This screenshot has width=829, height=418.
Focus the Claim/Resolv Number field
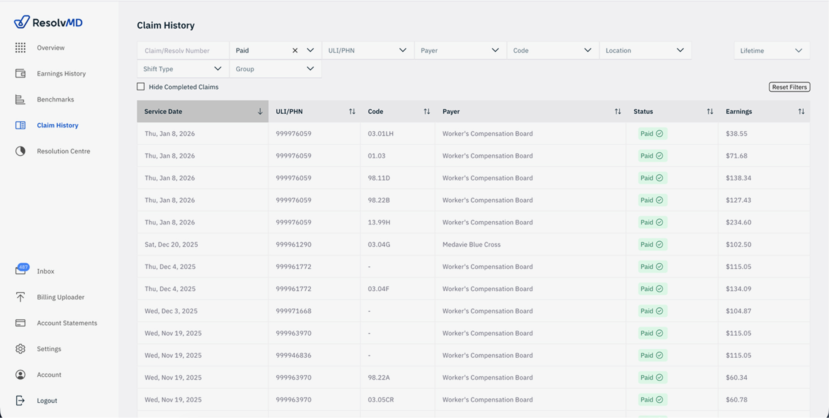tap(183, 51)
